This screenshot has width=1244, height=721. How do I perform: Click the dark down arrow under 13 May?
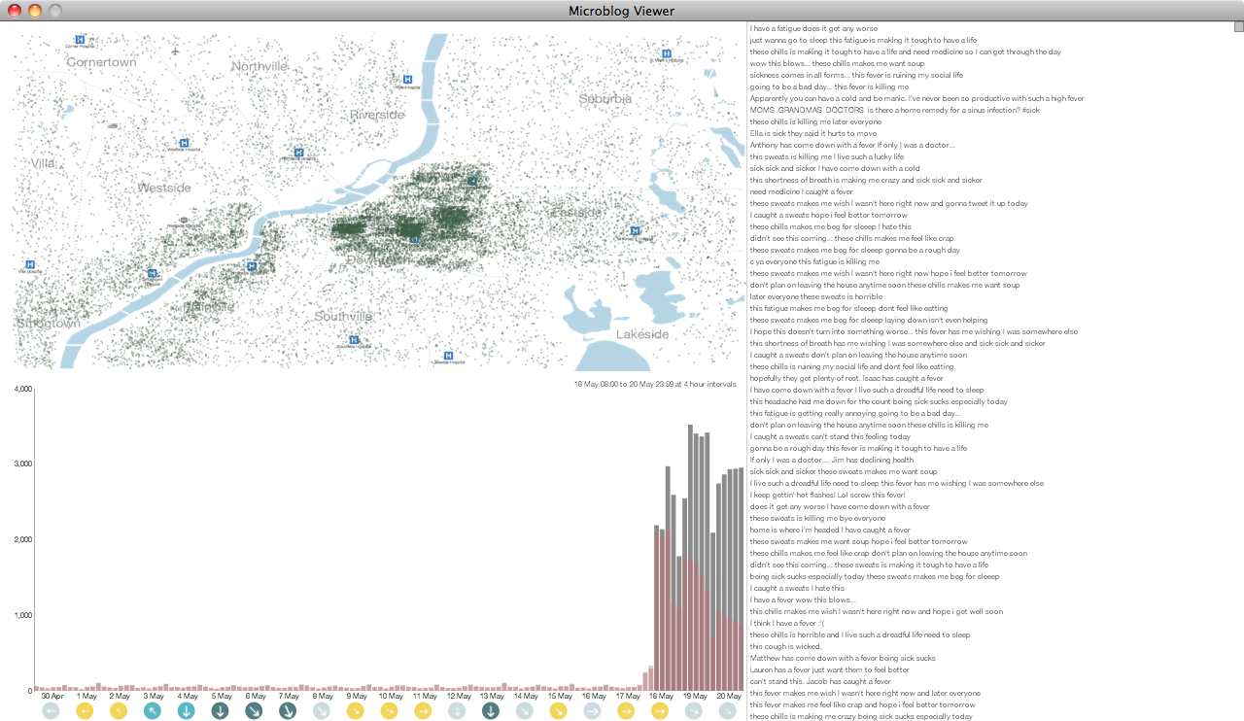(x=491, y=711)
